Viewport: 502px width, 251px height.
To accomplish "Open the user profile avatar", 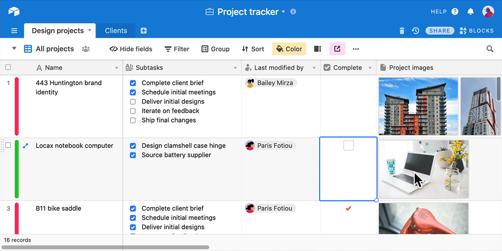I will [x=488, y=12].
